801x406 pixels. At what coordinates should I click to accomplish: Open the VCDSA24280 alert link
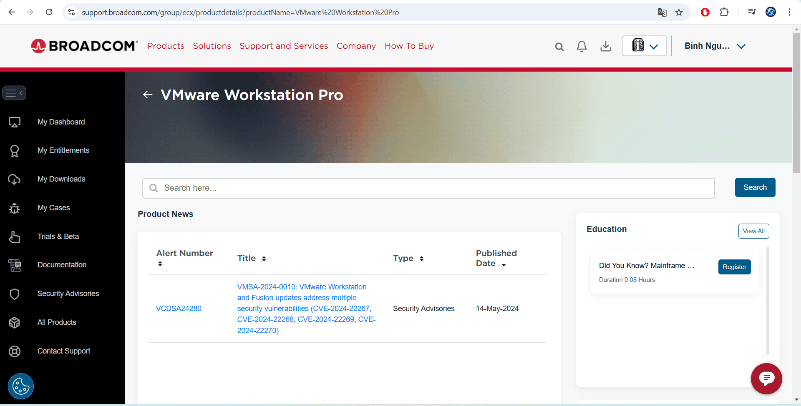179,309
